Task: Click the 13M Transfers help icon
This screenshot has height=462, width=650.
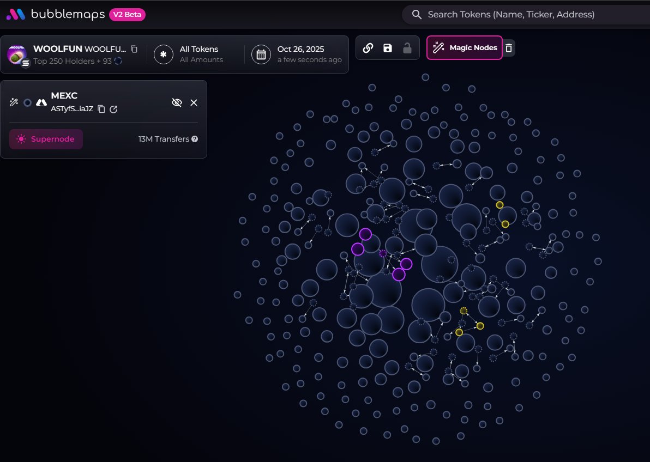Action: [x=195, y=139]
